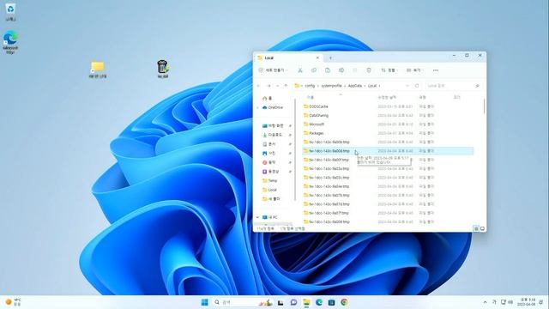
Task: Switch to details view via status bar icon
Action: (476, 228)
